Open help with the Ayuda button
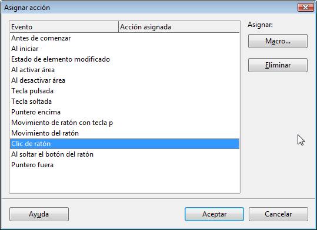The width and height of the screenshot is (317, 230). (39, 214)
